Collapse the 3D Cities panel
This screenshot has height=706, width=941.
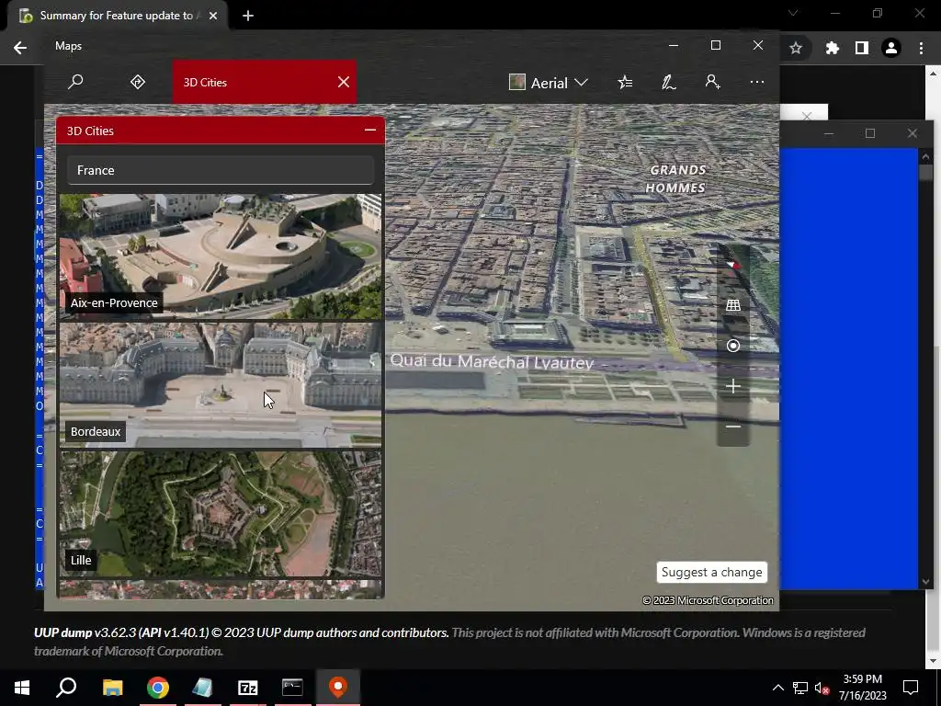pyautogui.click(x=369, y=130)
